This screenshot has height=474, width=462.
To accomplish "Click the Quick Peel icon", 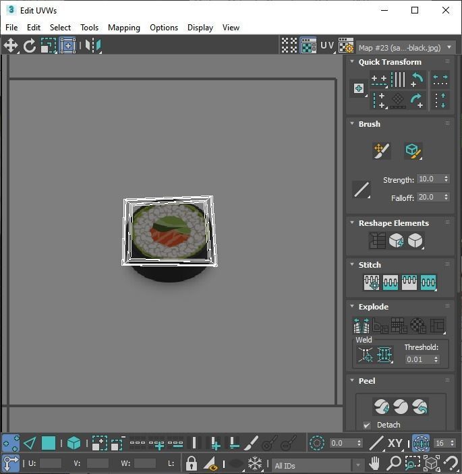I will click(382, 407).
